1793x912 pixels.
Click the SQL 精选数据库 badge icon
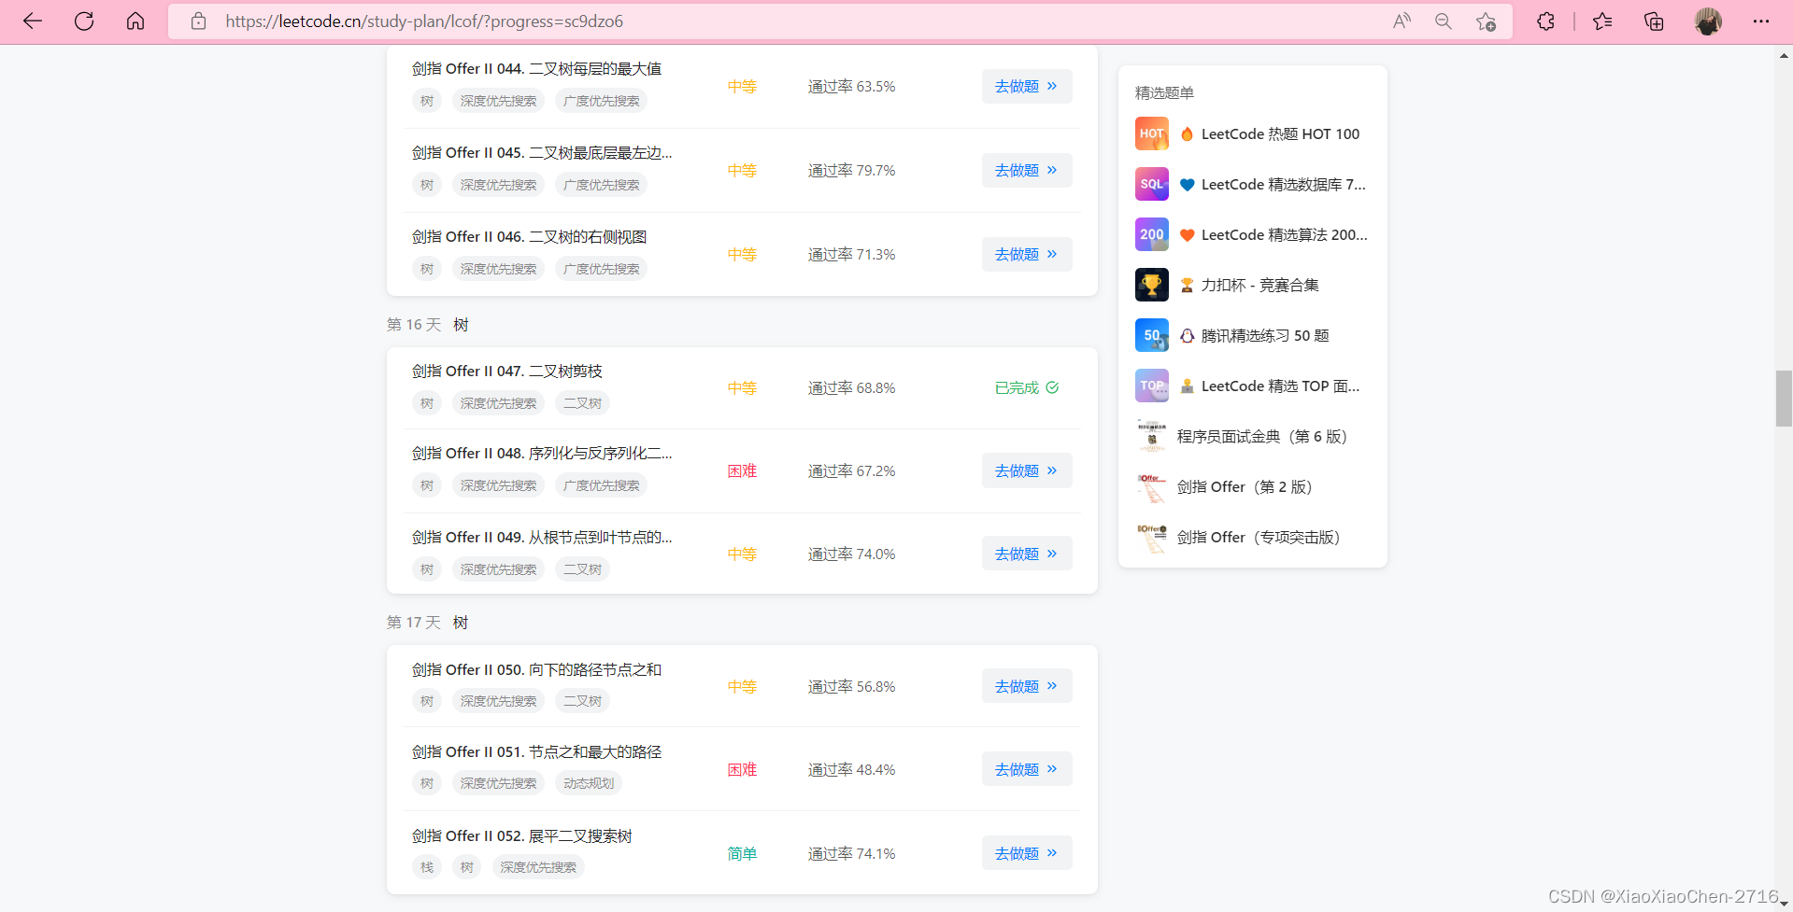point(1151,184)
